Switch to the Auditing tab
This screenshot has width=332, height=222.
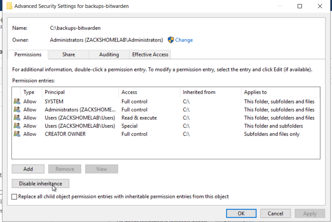(109, 54)
